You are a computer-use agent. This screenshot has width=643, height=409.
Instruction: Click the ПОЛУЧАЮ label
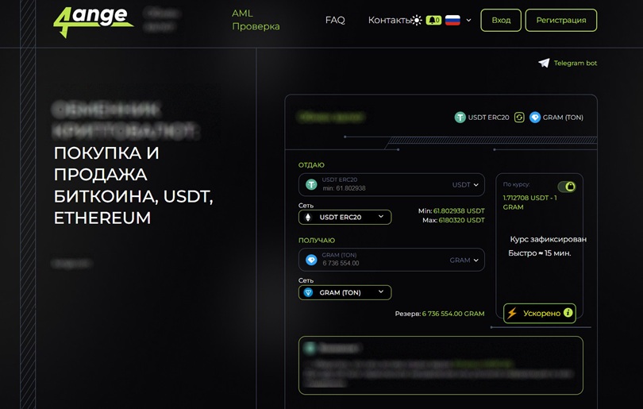point(317,241)
